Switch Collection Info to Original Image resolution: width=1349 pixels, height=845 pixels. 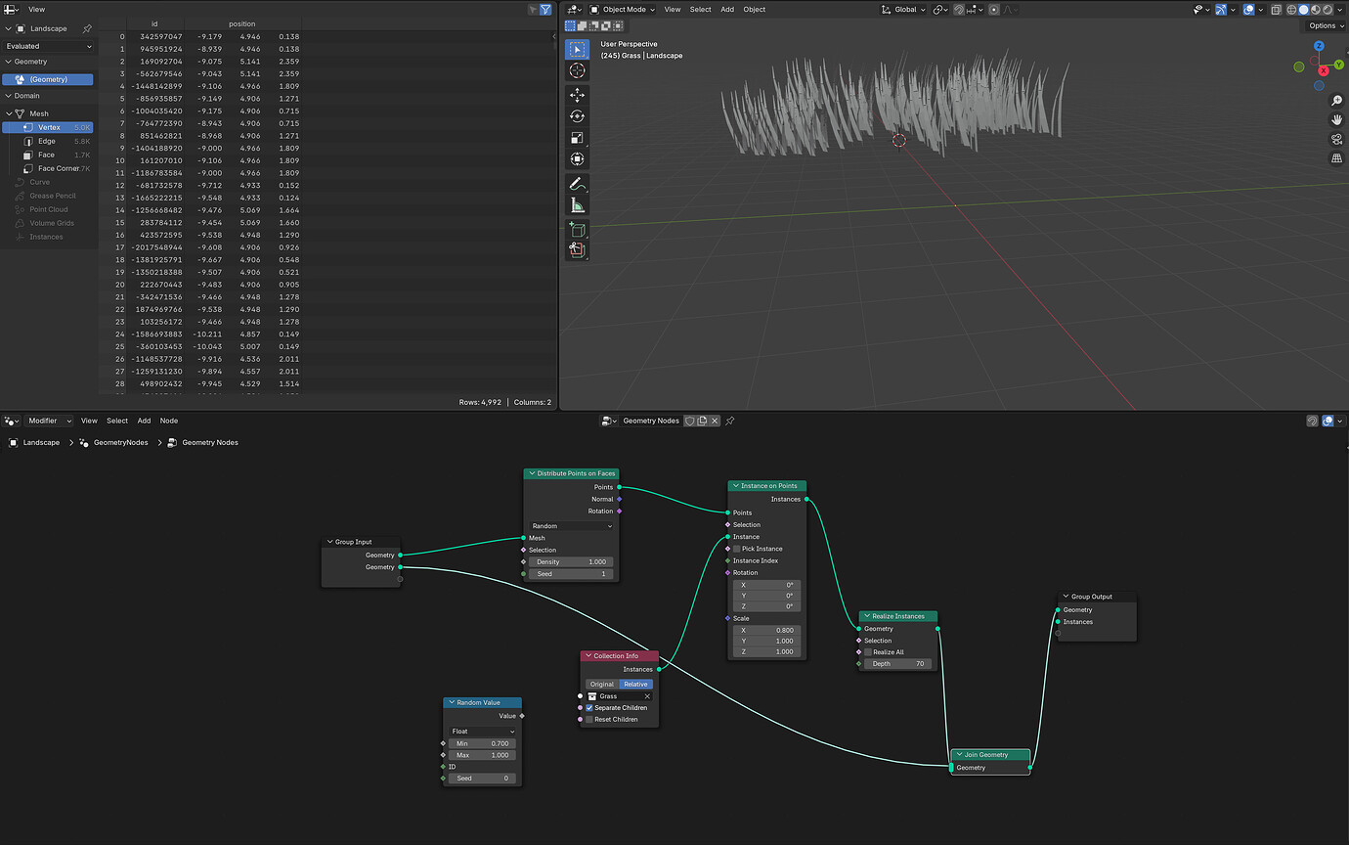[x=602, y=685]
